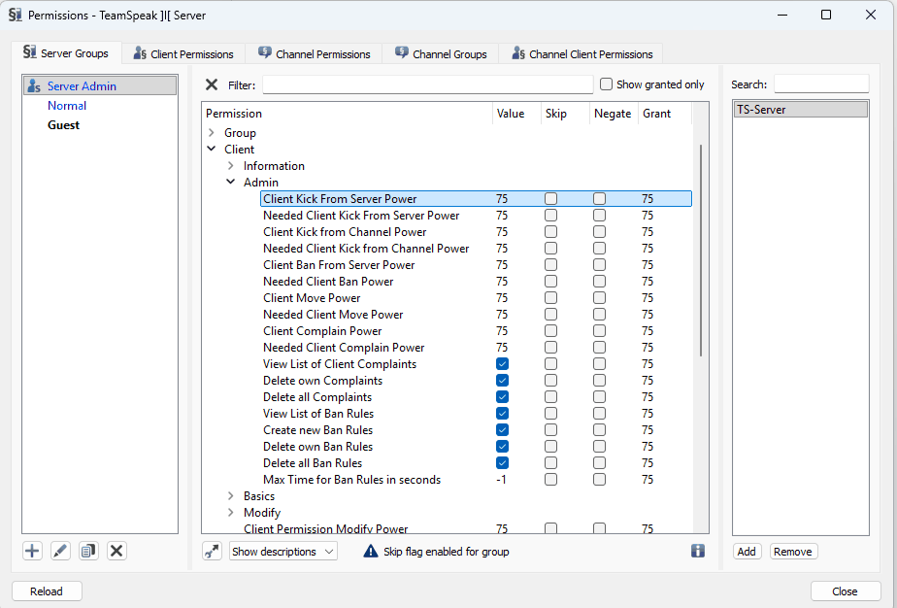Screen dimensions: 897x608
Task: Uncheck Delete all Ban Rules value
Action: [x=502, y=463]
